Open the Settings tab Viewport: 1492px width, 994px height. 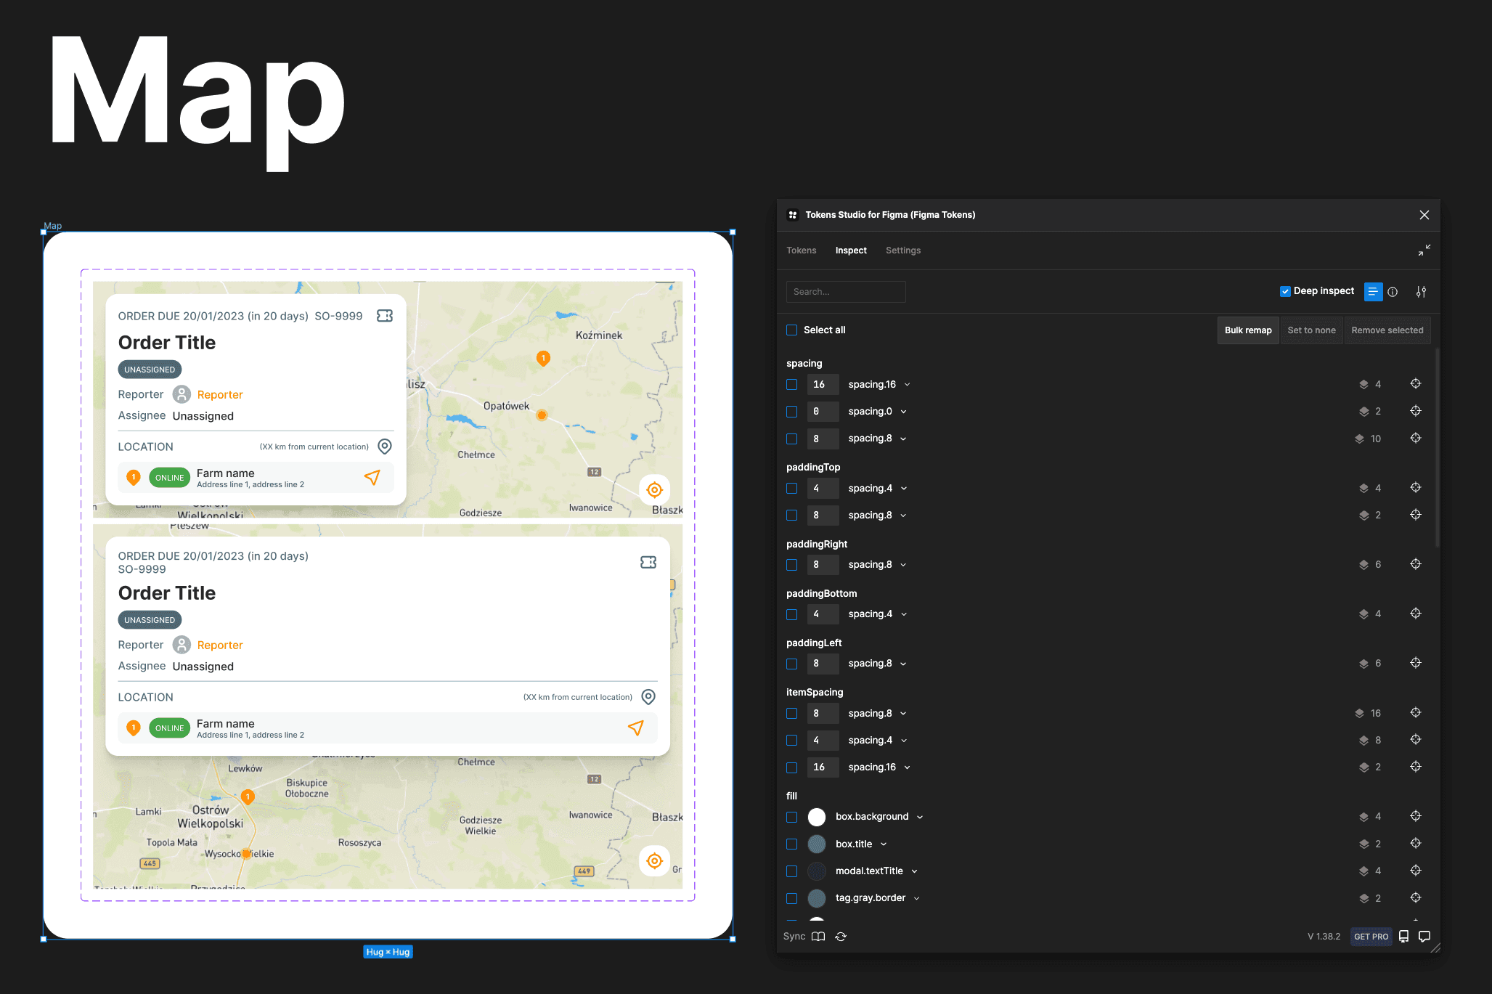pos(902,250)
